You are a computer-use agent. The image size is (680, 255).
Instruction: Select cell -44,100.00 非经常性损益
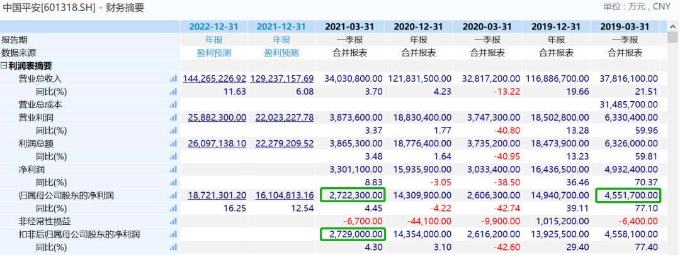point(429,222)
